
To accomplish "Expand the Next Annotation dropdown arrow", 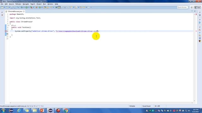I will click(x=74, y=7).
